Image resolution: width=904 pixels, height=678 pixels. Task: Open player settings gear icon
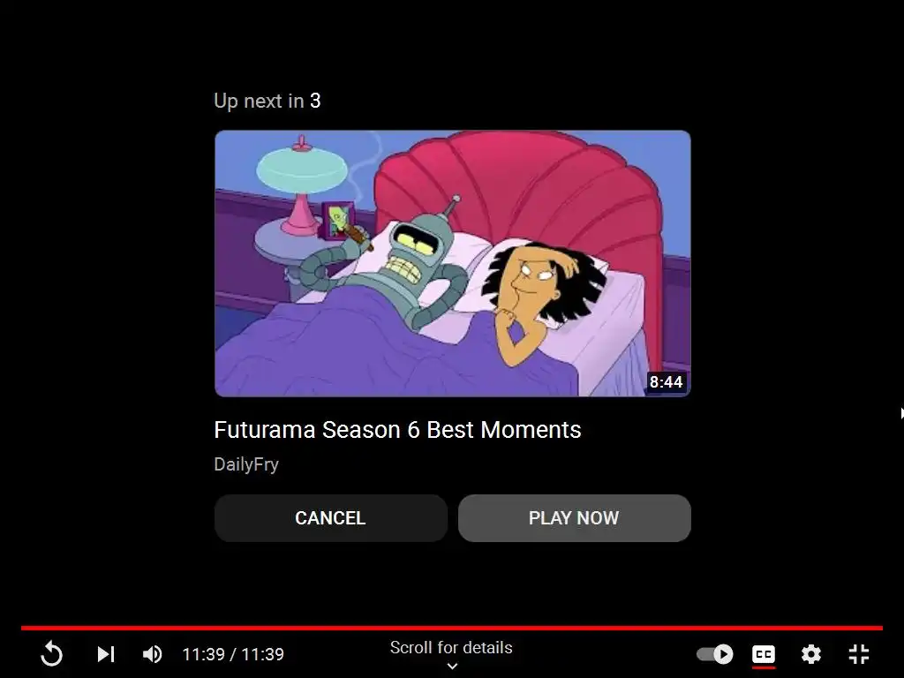(x=811, y=654)
